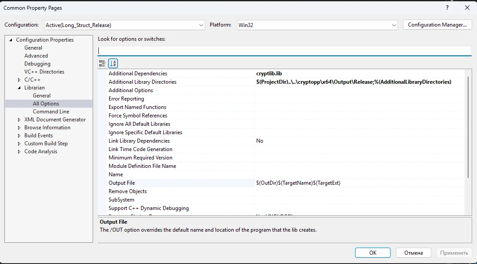Select Command Line under Librarian

pos(51,112)
